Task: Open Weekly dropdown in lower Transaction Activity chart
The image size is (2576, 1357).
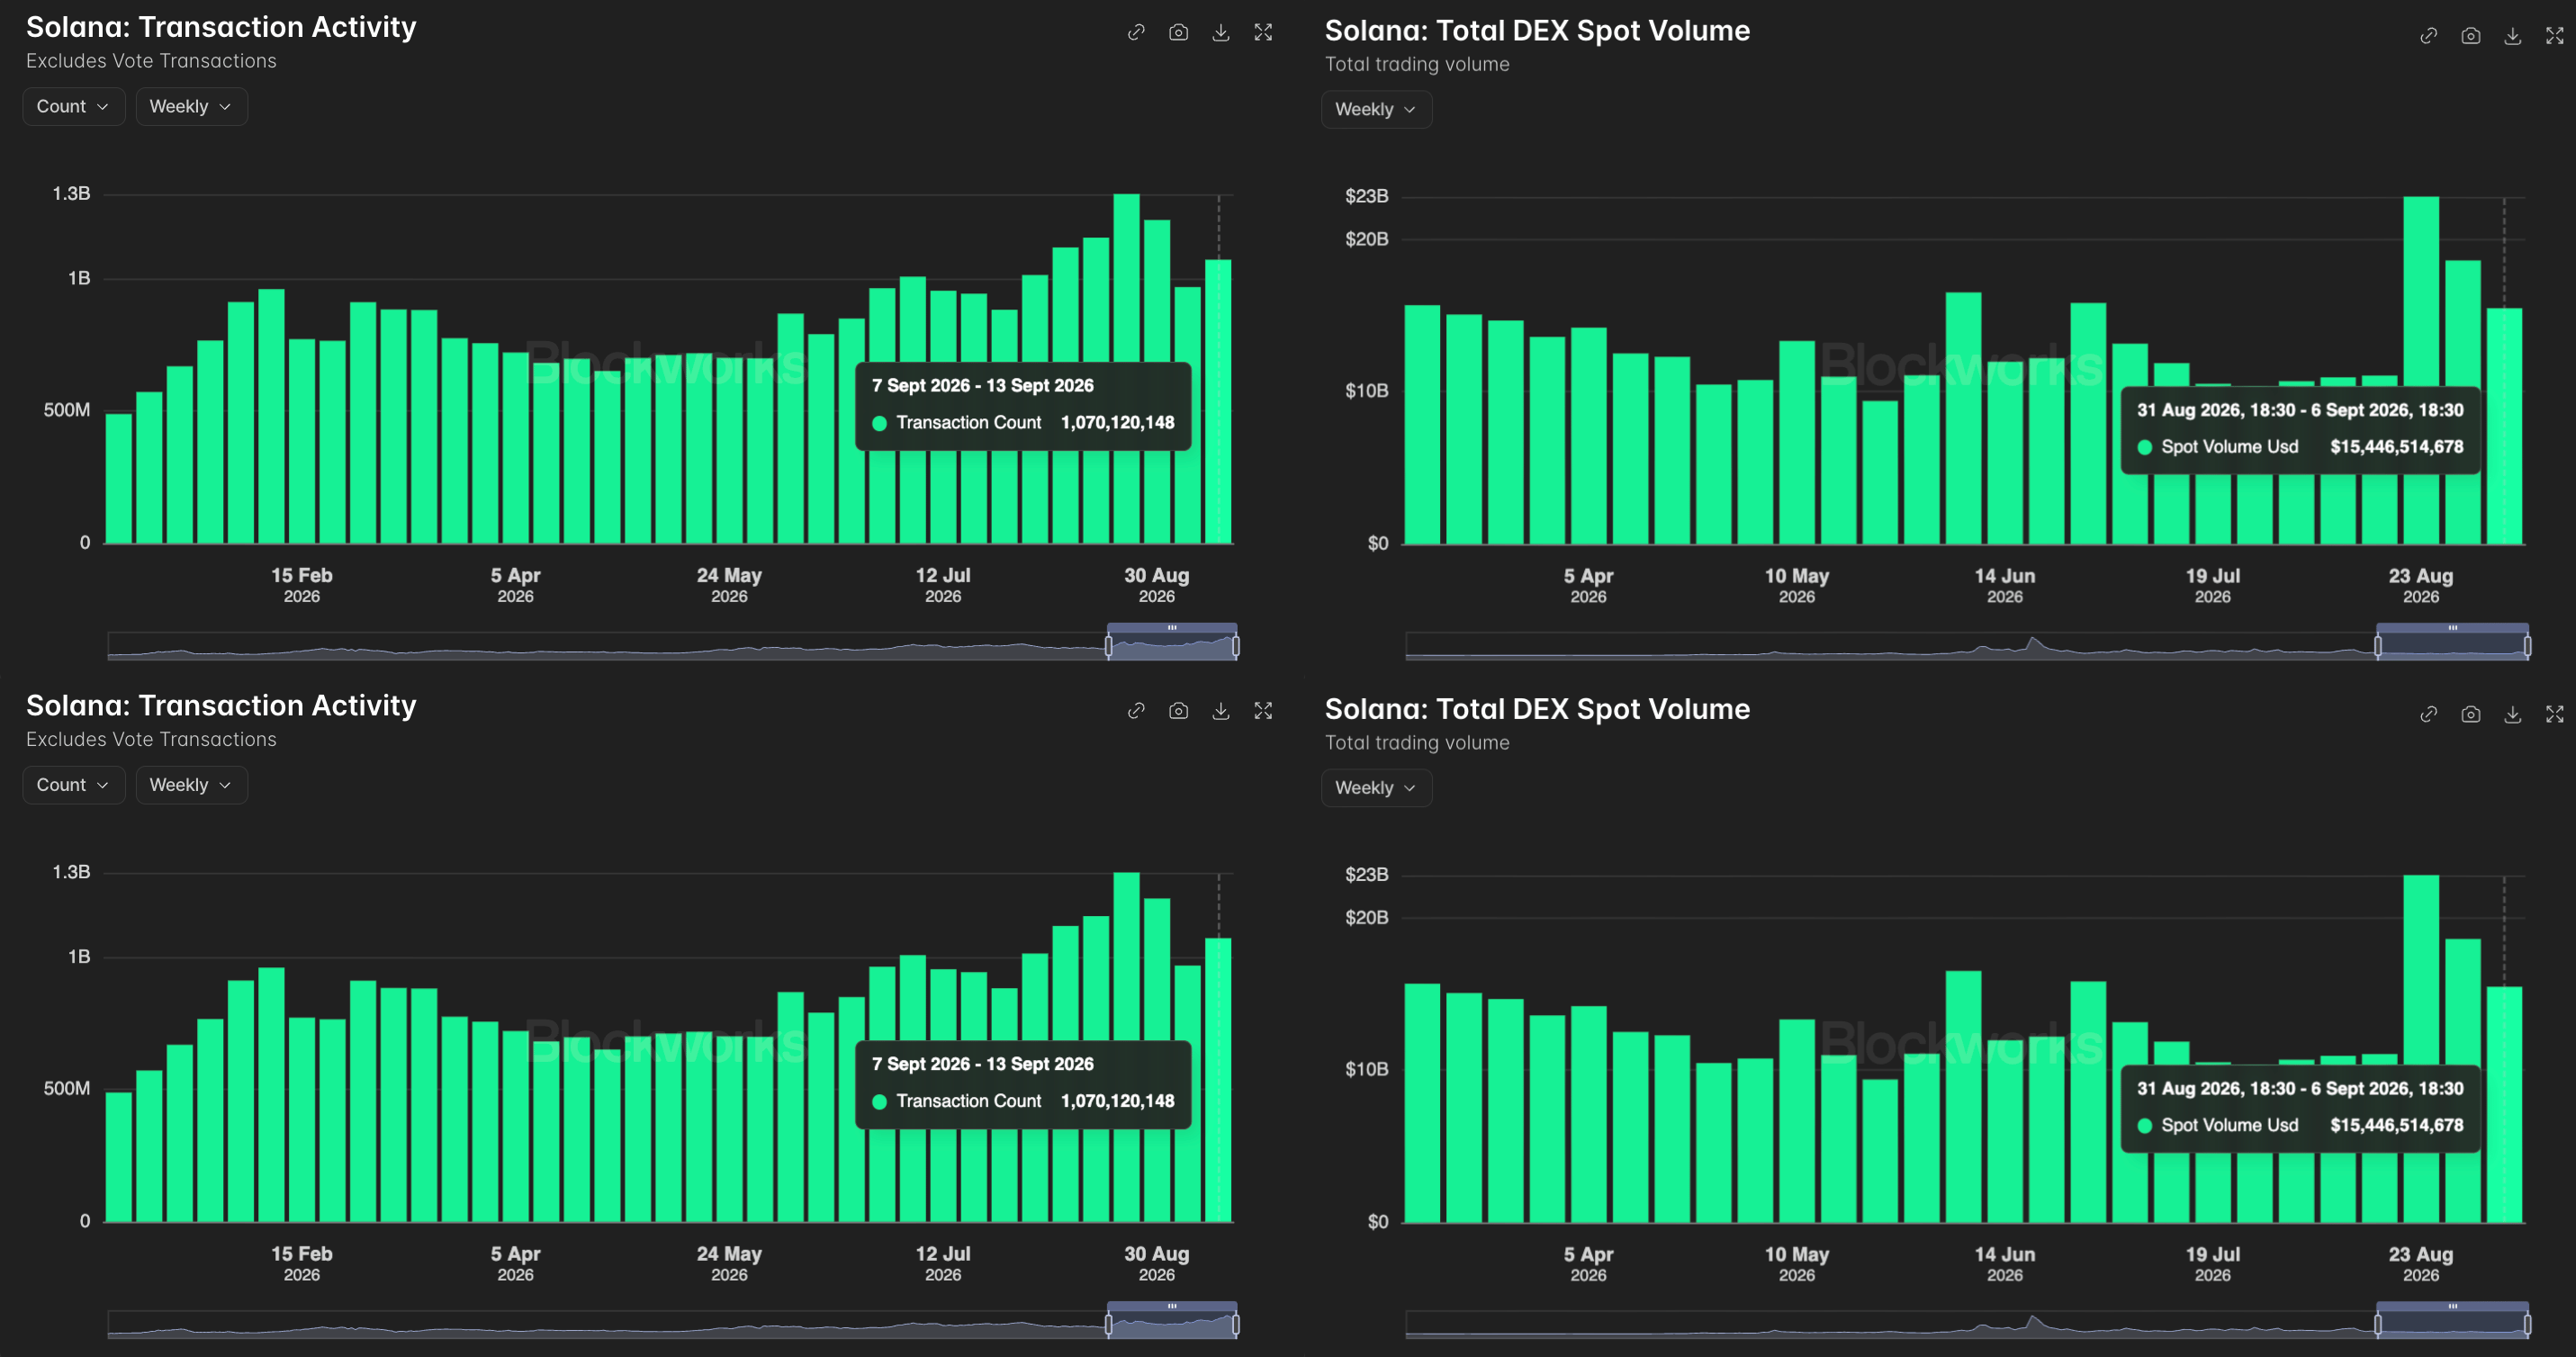Action: point(191,785)
